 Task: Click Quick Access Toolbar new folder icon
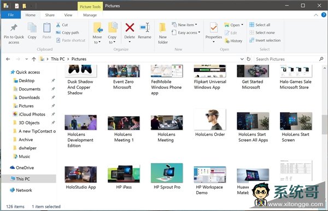click(x=24, y=6)
